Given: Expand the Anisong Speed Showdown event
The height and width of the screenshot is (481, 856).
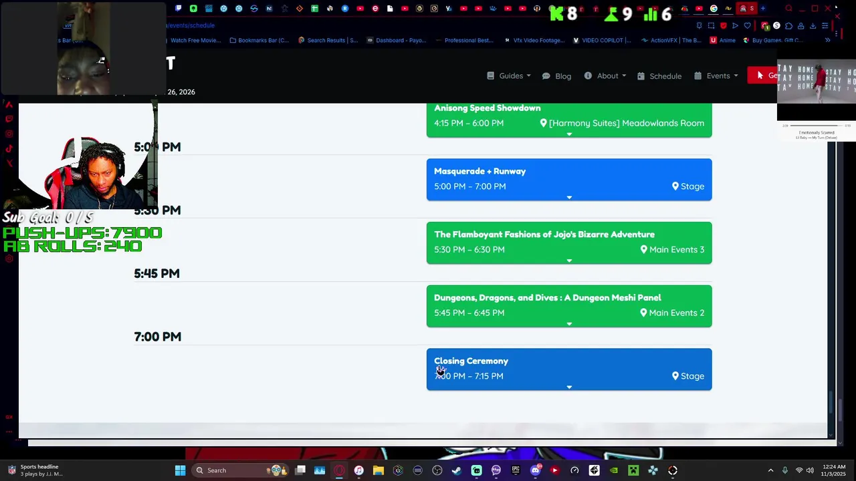Looking at the screenshot, I should [x=569, y=134].
